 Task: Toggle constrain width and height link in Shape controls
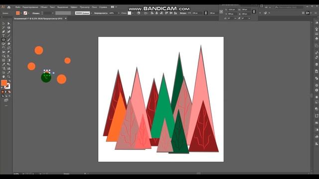(x=206, y=13)
